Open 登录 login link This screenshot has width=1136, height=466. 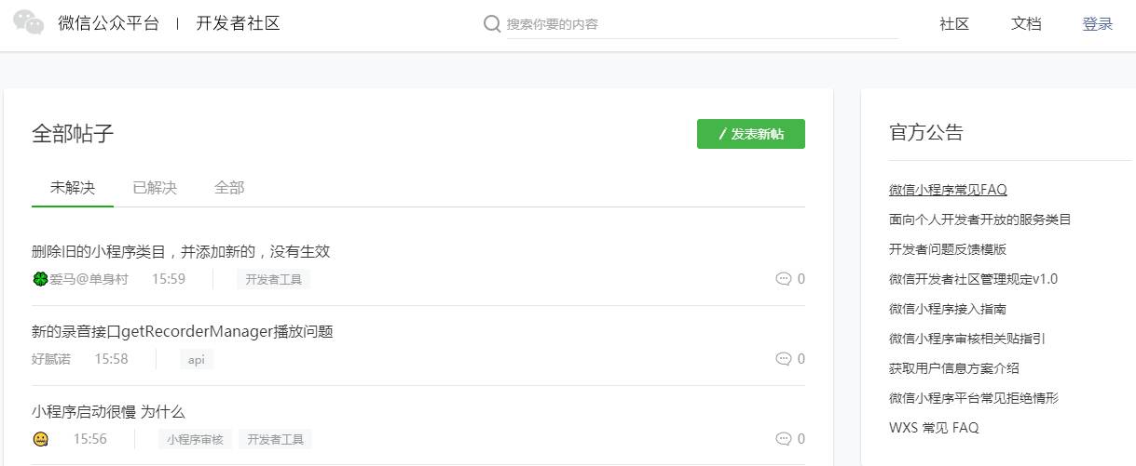pyautogui.click(x=1098, y=24)
